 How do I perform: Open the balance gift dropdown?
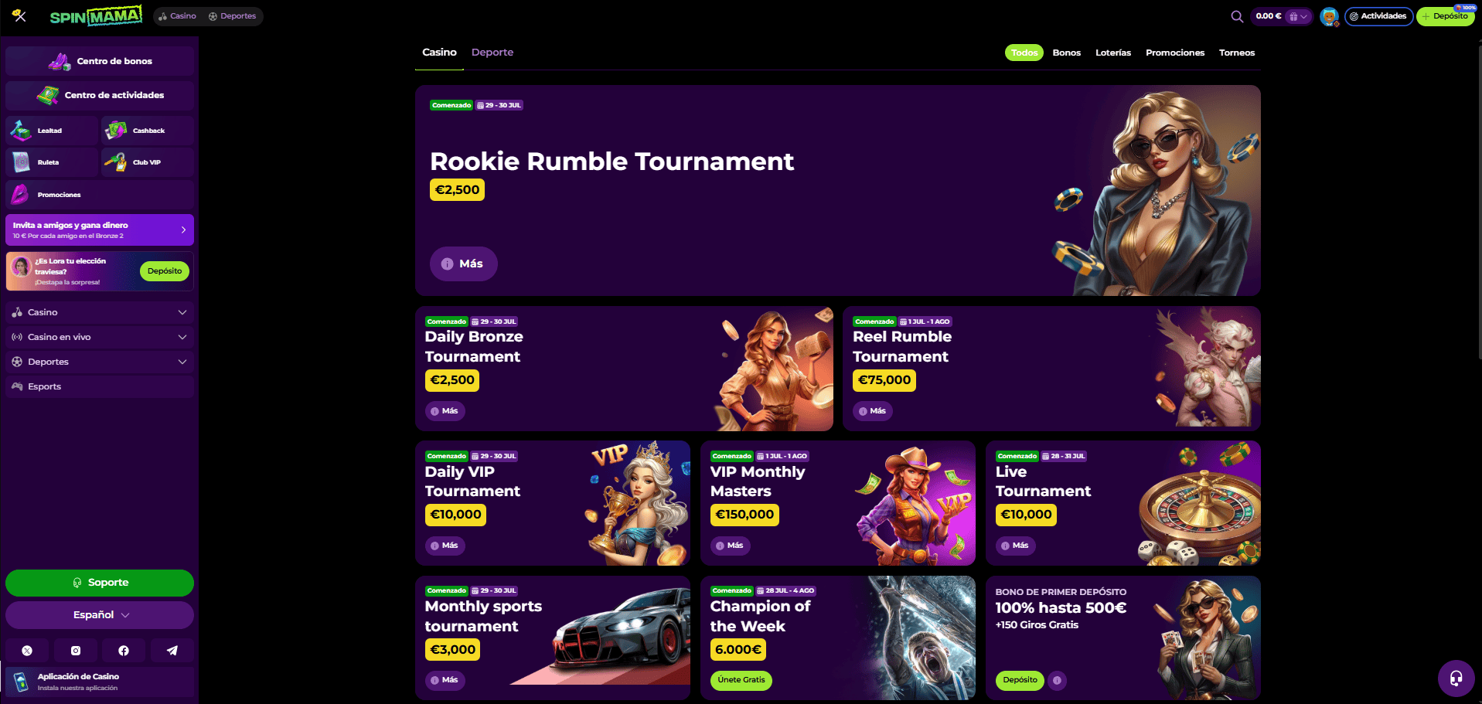[1298, 16]
